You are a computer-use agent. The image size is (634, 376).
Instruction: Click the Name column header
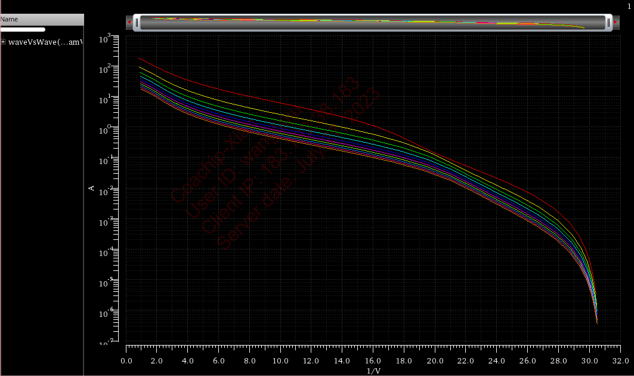[42, 19]
